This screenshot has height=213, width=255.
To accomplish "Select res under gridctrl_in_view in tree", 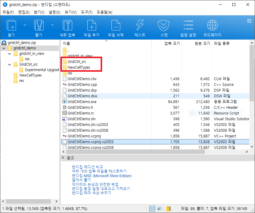I will (x=27, y=59).
